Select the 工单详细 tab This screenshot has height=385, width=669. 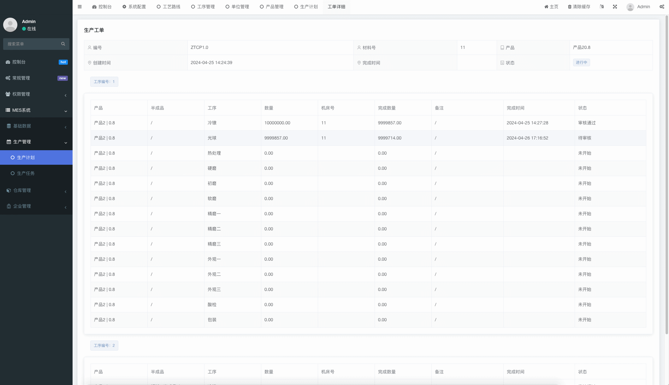click(x=336, y=7)
